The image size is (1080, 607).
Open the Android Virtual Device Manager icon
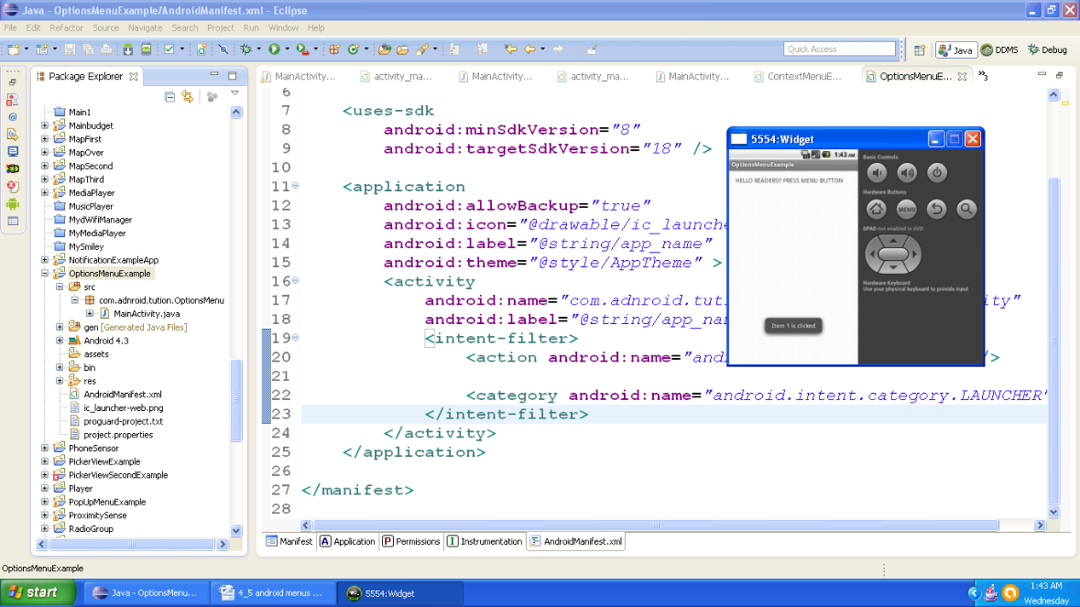point(146,49)
